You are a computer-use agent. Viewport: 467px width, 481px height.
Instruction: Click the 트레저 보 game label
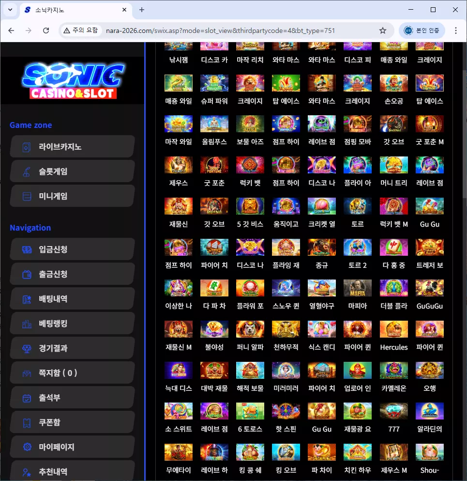point(430,265)
